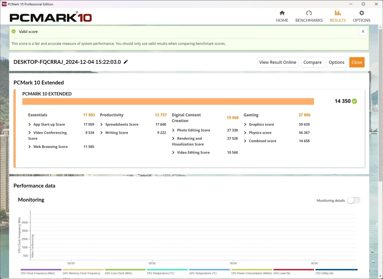383x279 pixels.
Task: Click green check next to 14 350 score
Action: [x=354, y=101]
